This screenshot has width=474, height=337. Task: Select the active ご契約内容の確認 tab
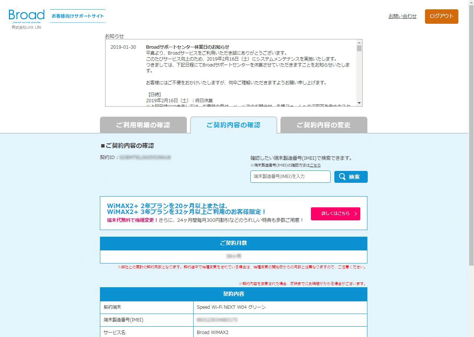tap(233, 125)
